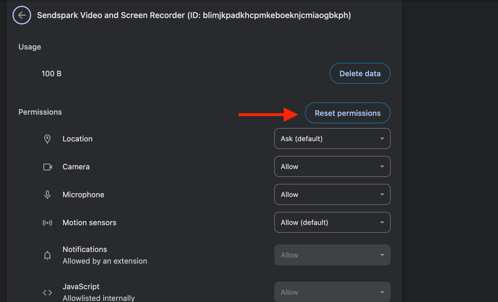Go back using the circled arrow icon
This screenshot has width=498, height=302.
[22, 15]
